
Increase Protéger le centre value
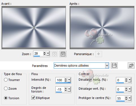click(126, 97)
